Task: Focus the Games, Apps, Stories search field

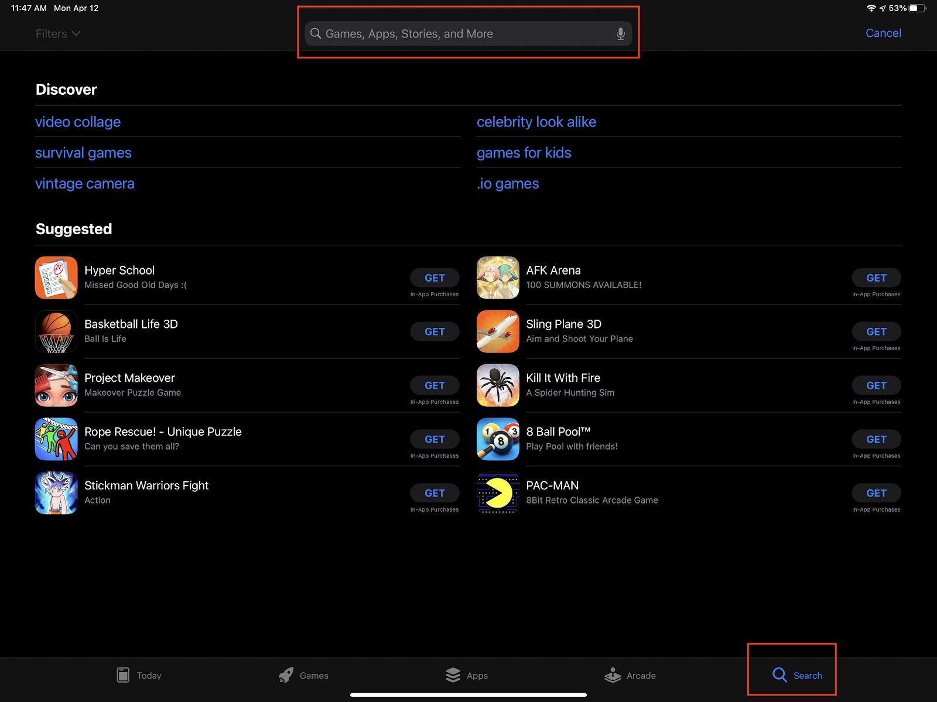Action: pos(468,34)
